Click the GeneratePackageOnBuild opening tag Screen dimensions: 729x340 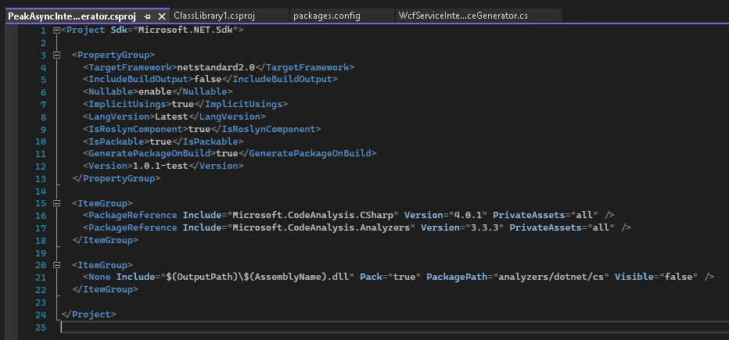(x=149, y=153)
